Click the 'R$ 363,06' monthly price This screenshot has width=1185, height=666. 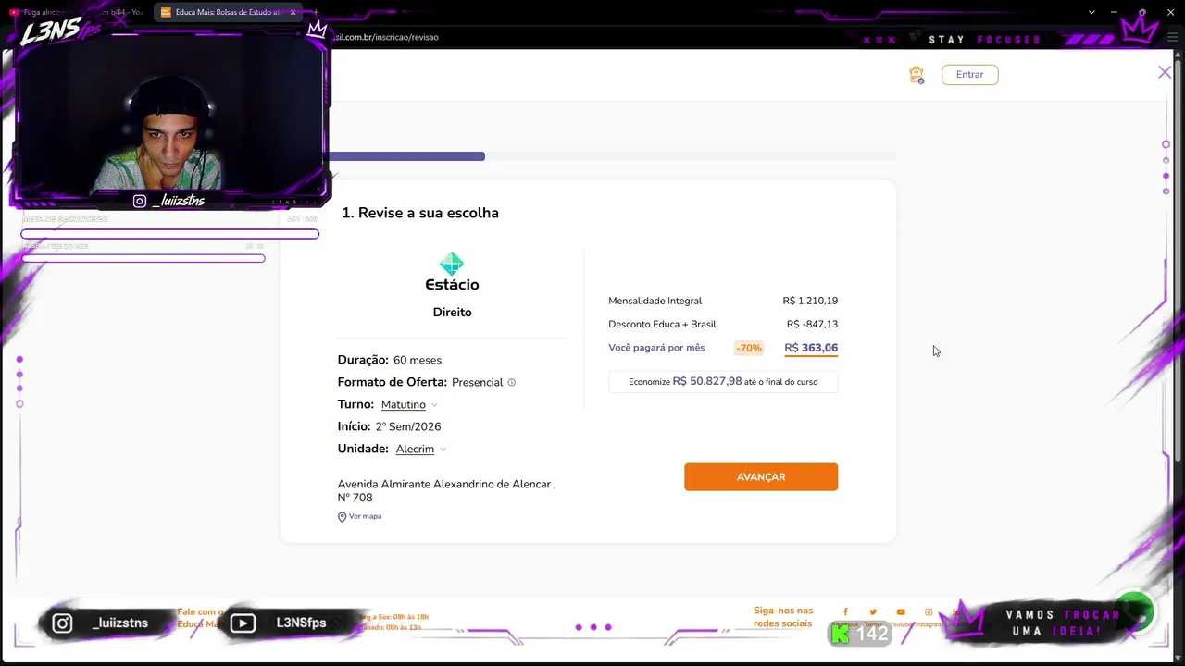pyautogui.click(x=811, y=348)
